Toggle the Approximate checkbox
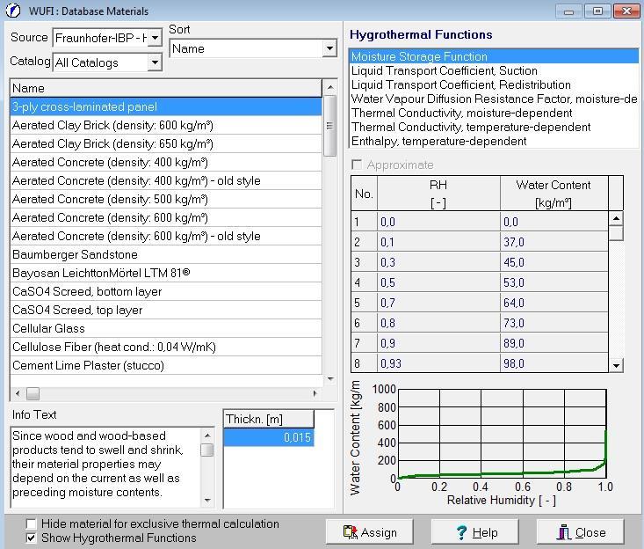The width and height of the screenshot is (644, 549). [x=357, y=165]
